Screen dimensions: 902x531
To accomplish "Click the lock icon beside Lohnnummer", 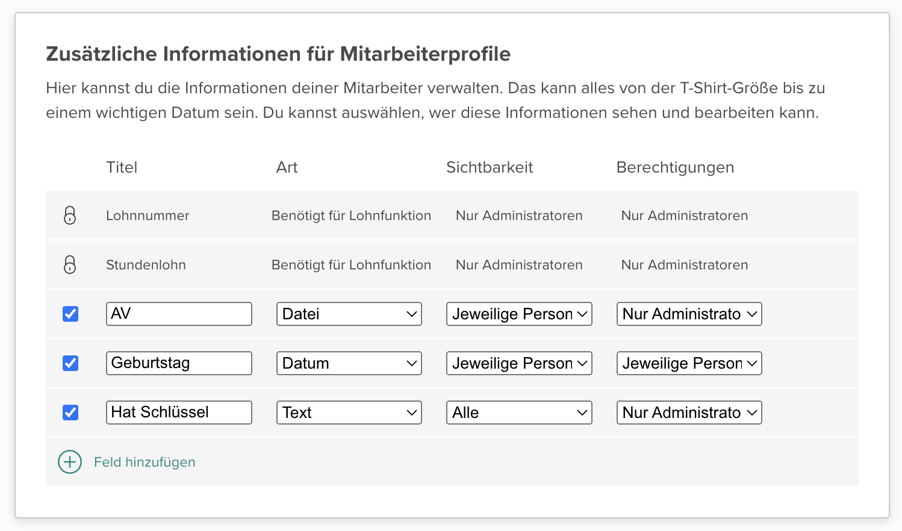I will click(x=70, y=215).
